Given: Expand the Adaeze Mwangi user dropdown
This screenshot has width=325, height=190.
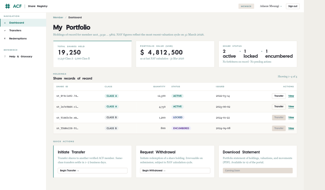Looking at the screenshot, I should coord(271,6).
